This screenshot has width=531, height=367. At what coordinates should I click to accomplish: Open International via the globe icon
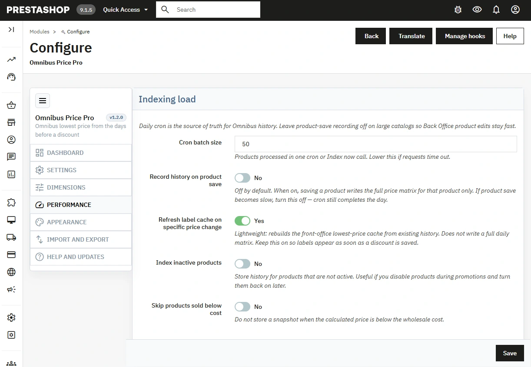click(11, 272)
